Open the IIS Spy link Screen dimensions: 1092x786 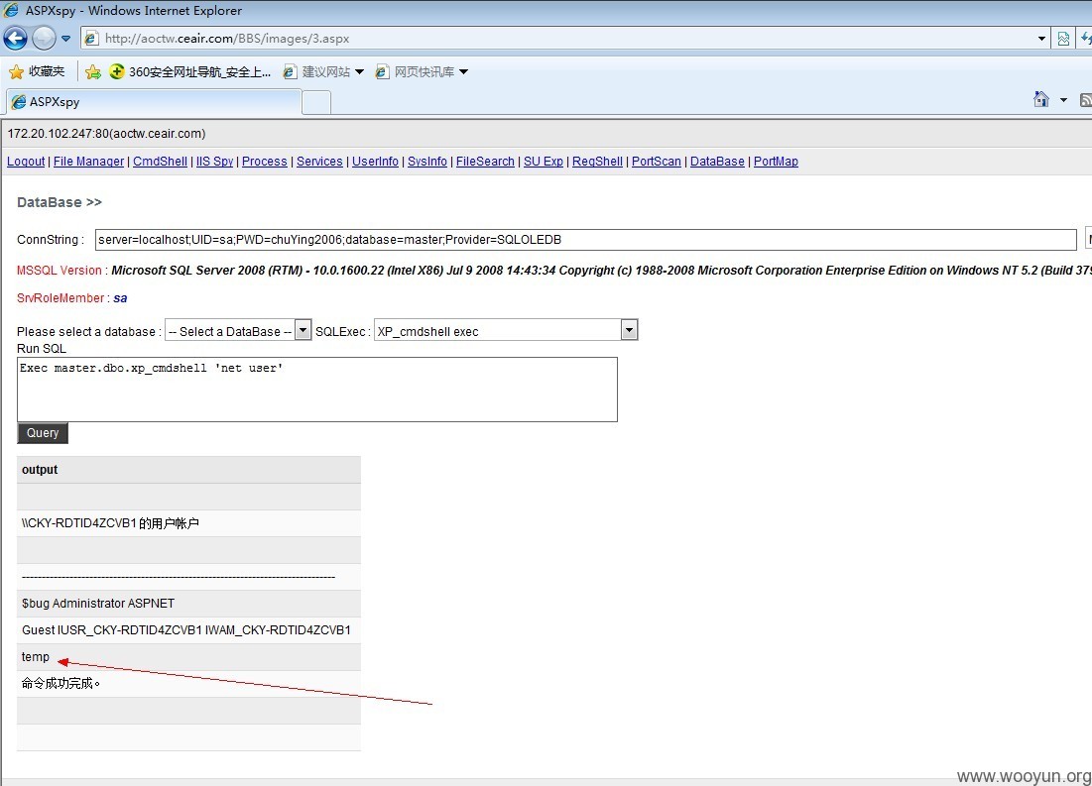(x=214, y=162)
